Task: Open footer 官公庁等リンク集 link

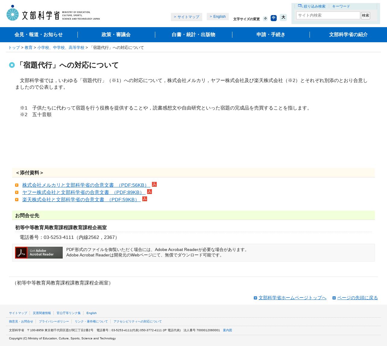Action: click(69, 313)
